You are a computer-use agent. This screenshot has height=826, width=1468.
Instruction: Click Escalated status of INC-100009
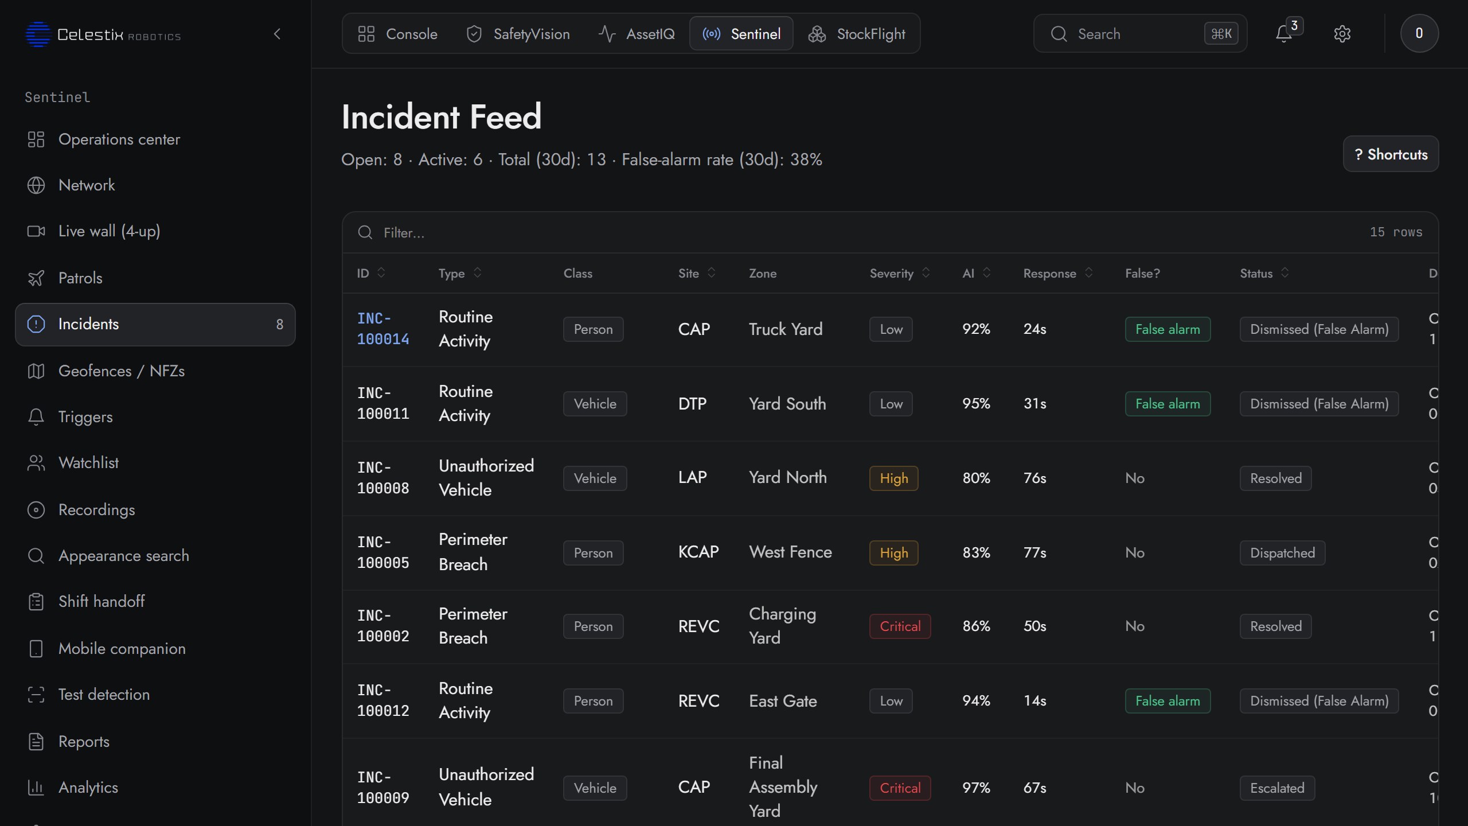tap(1277, 788)
